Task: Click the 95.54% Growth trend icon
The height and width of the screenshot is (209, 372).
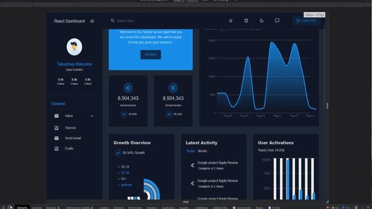Action: [118, 153]
